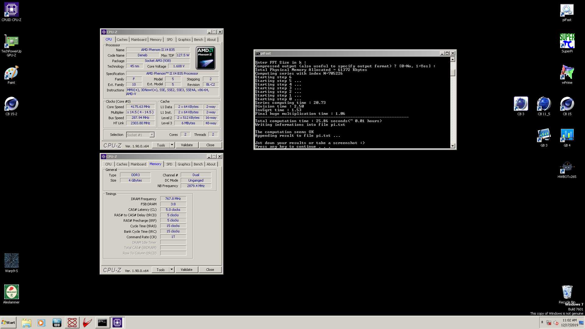Click the network tray icon with red X
This screenshot has height=329, width=585.
(x=549, y=323)
